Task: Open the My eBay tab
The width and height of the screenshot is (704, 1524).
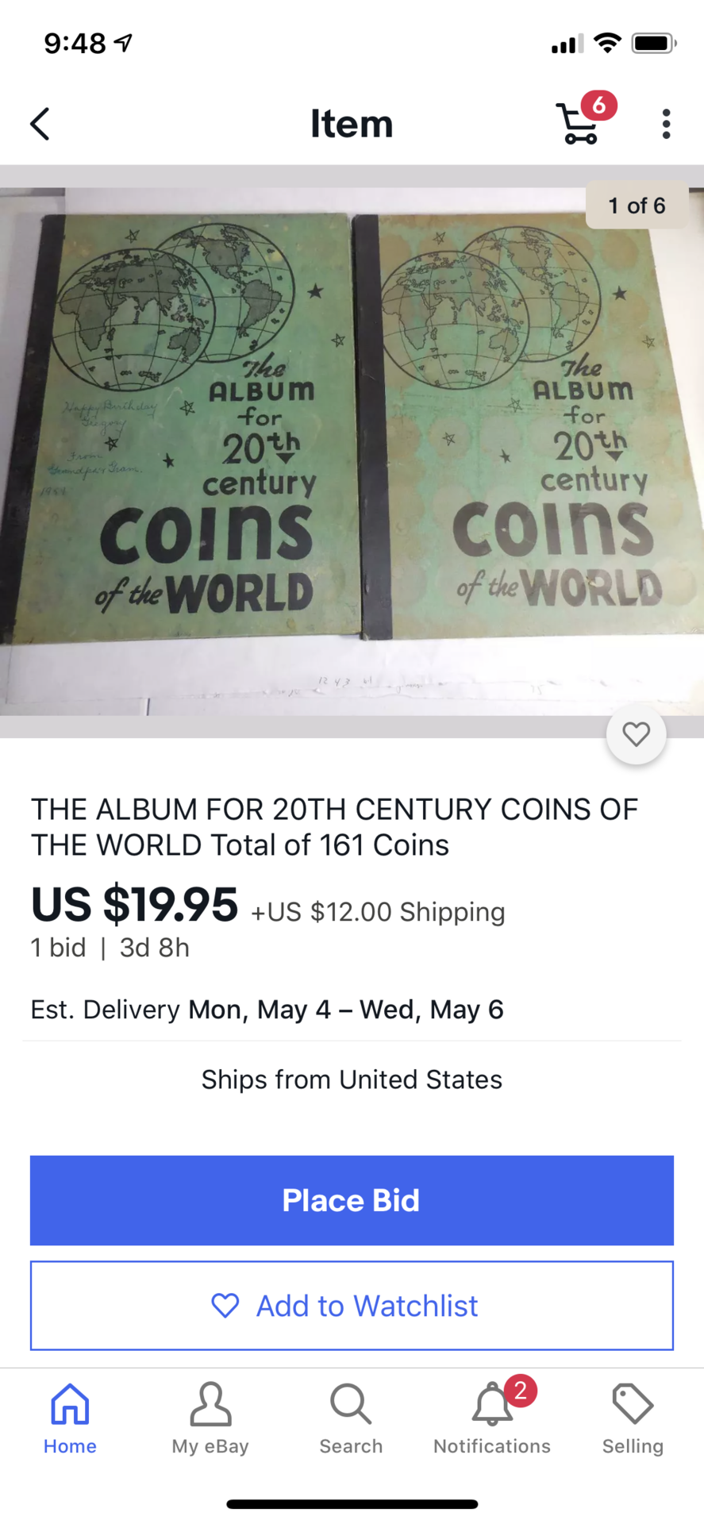Action: (210, 1418)
